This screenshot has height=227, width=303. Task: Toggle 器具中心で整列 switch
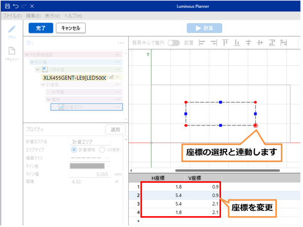point(174,43)
